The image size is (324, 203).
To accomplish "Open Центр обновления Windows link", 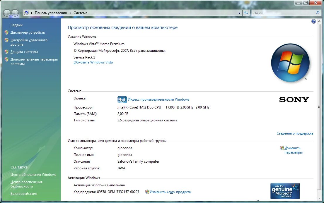I will tap(33, 175).
